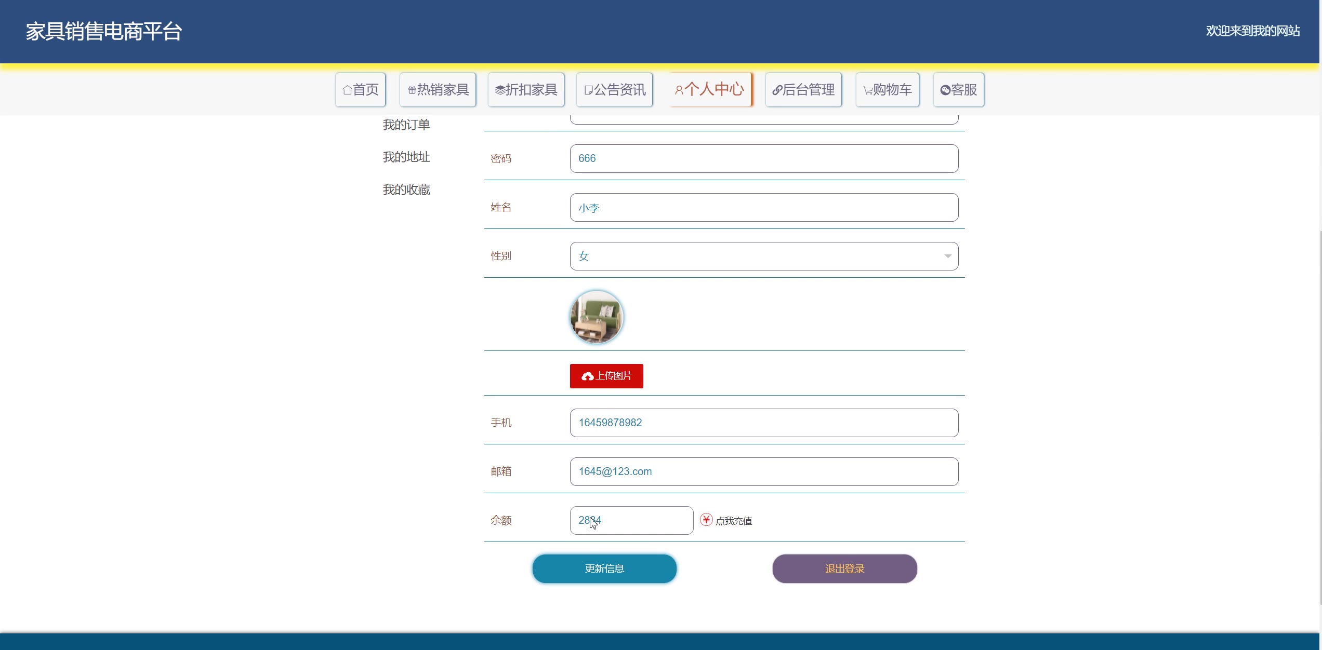Go to 我的地址 in sidebar
Image resolution: width=1322 pixels, height=650 pixels.
(406, 157)
